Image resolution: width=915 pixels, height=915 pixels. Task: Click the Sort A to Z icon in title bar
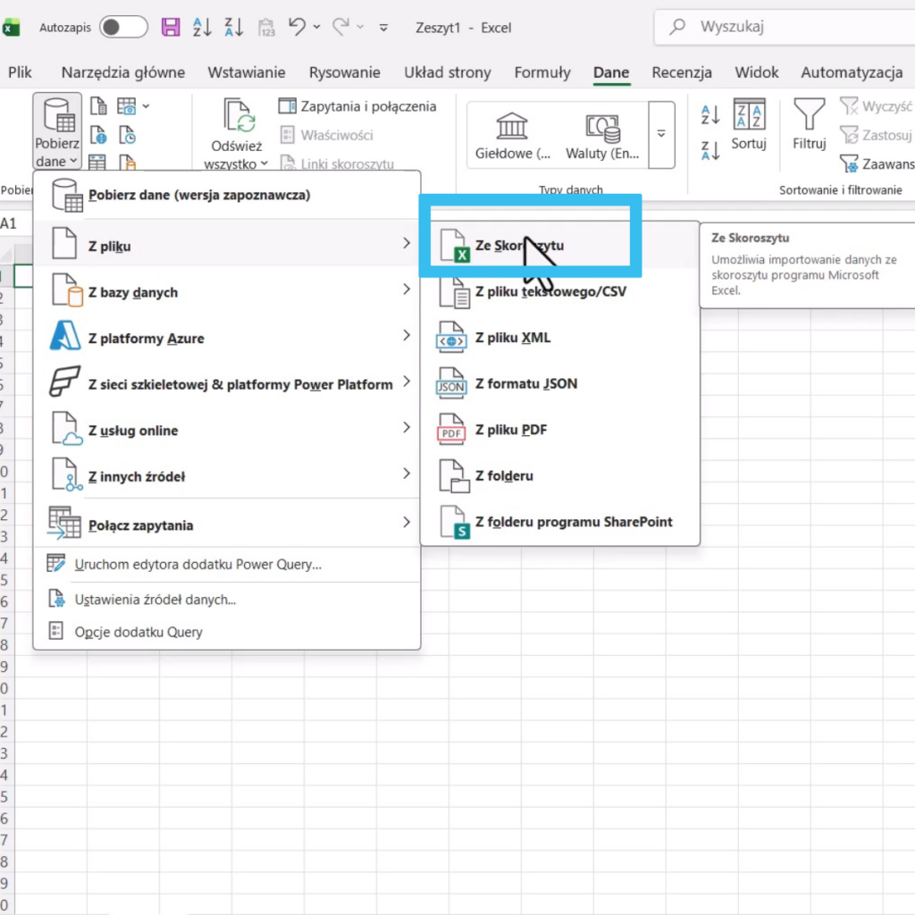coord(202,27)
